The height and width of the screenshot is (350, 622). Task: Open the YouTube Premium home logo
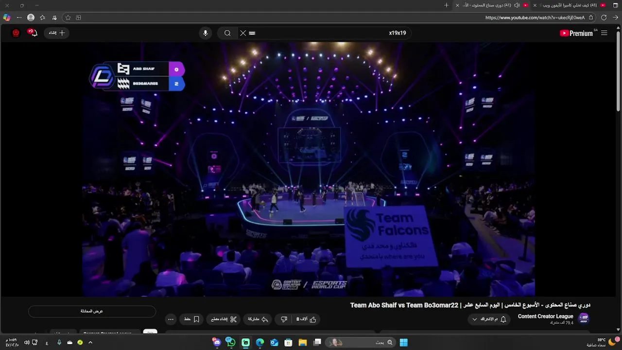click(576, 33)
